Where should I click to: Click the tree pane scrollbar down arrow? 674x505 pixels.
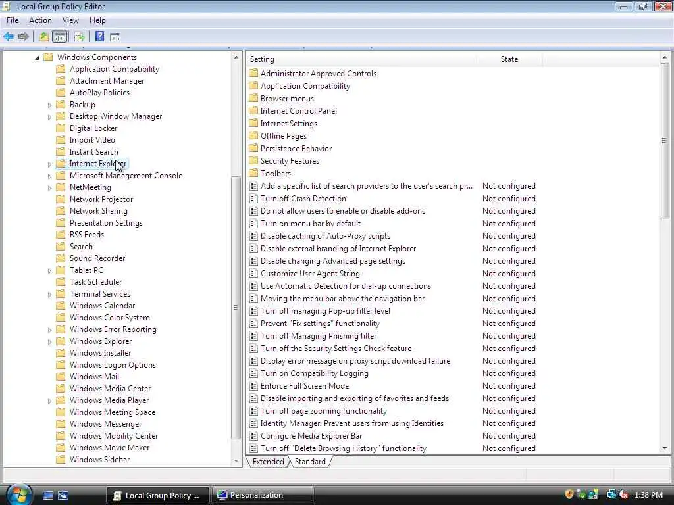click(236, 460)
